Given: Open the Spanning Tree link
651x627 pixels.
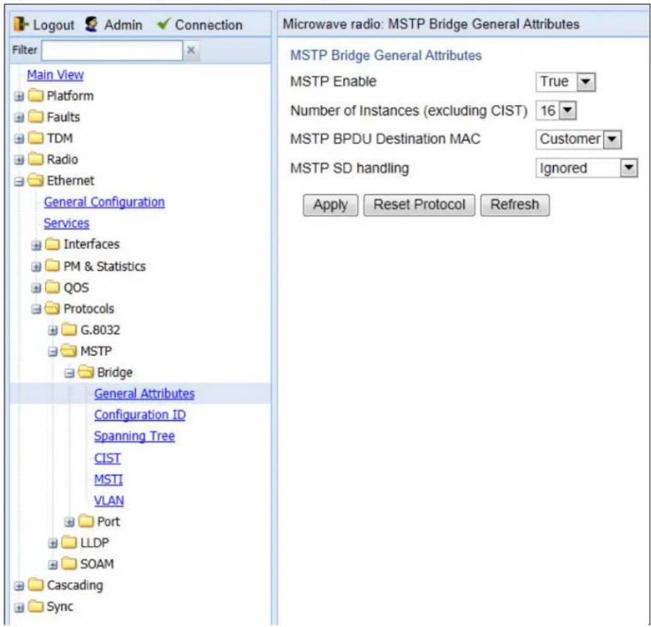Looking at the screenshot, I should point(135,435).
